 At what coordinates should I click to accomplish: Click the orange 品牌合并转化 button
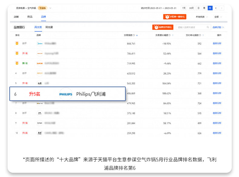[x=163, y=27]
